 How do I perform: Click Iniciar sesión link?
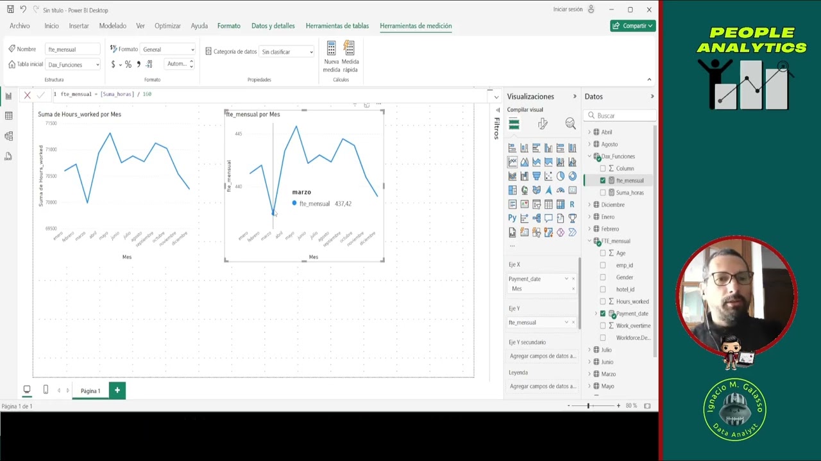[x=568, y=10]
